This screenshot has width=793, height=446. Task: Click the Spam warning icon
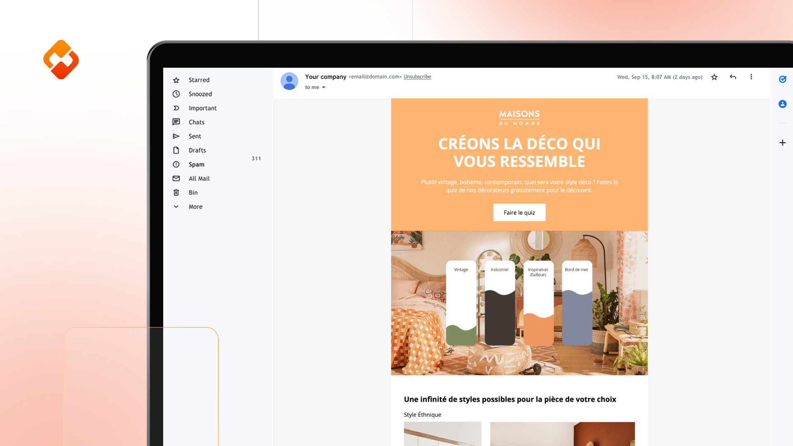(x=176, y=164)
